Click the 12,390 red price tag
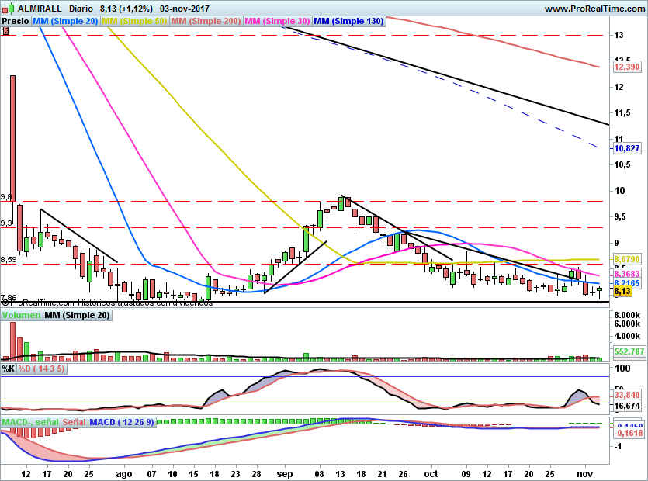Viewport: 648px width, 481px height. pos(626,67)
